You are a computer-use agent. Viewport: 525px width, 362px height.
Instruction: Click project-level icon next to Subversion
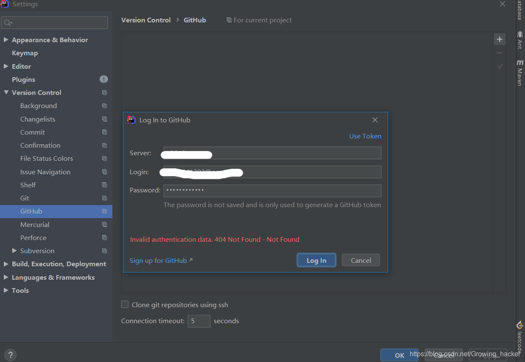pyautogui.click(x=104, y=251)
